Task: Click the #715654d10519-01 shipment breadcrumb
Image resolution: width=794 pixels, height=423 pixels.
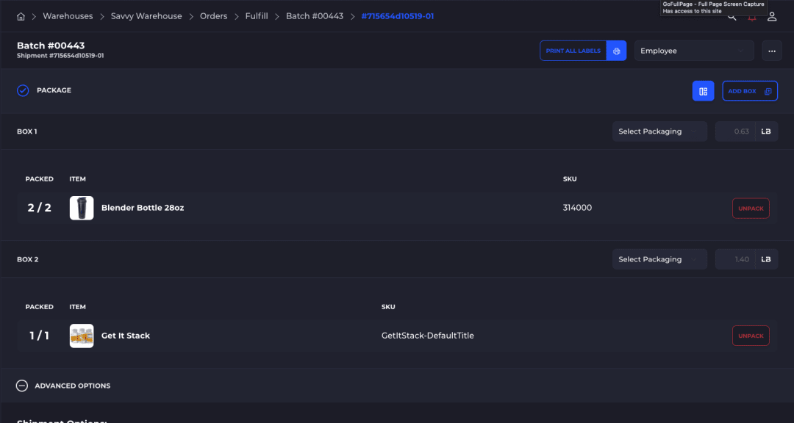Action: [398, 16]
